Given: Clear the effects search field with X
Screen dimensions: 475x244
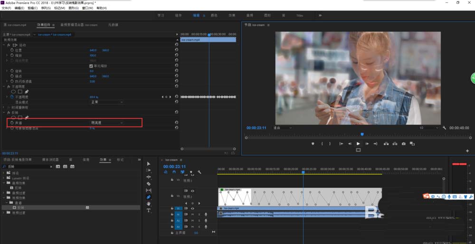Looking at the screenshot, I should pos(51,167).
